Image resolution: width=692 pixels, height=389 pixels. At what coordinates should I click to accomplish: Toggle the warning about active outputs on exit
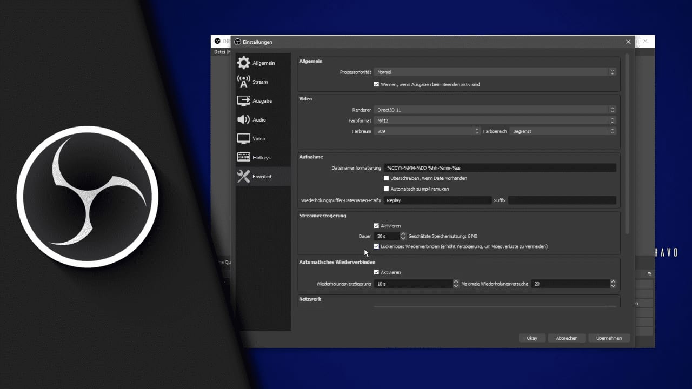pos(376,84)
